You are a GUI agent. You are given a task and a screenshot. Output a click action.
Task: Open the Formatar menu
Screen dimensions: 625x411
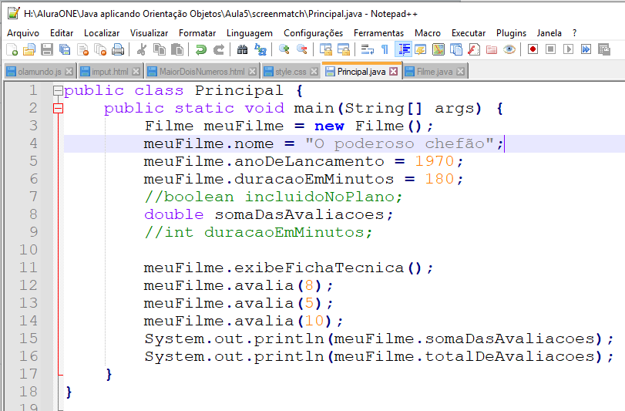(x=197, y=33)
